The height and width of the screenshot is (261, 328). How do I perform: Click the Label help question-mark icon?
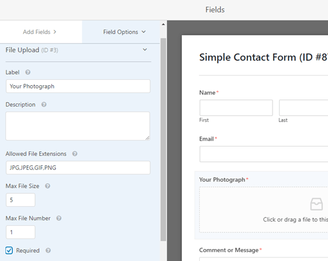(x=28, y=72)
